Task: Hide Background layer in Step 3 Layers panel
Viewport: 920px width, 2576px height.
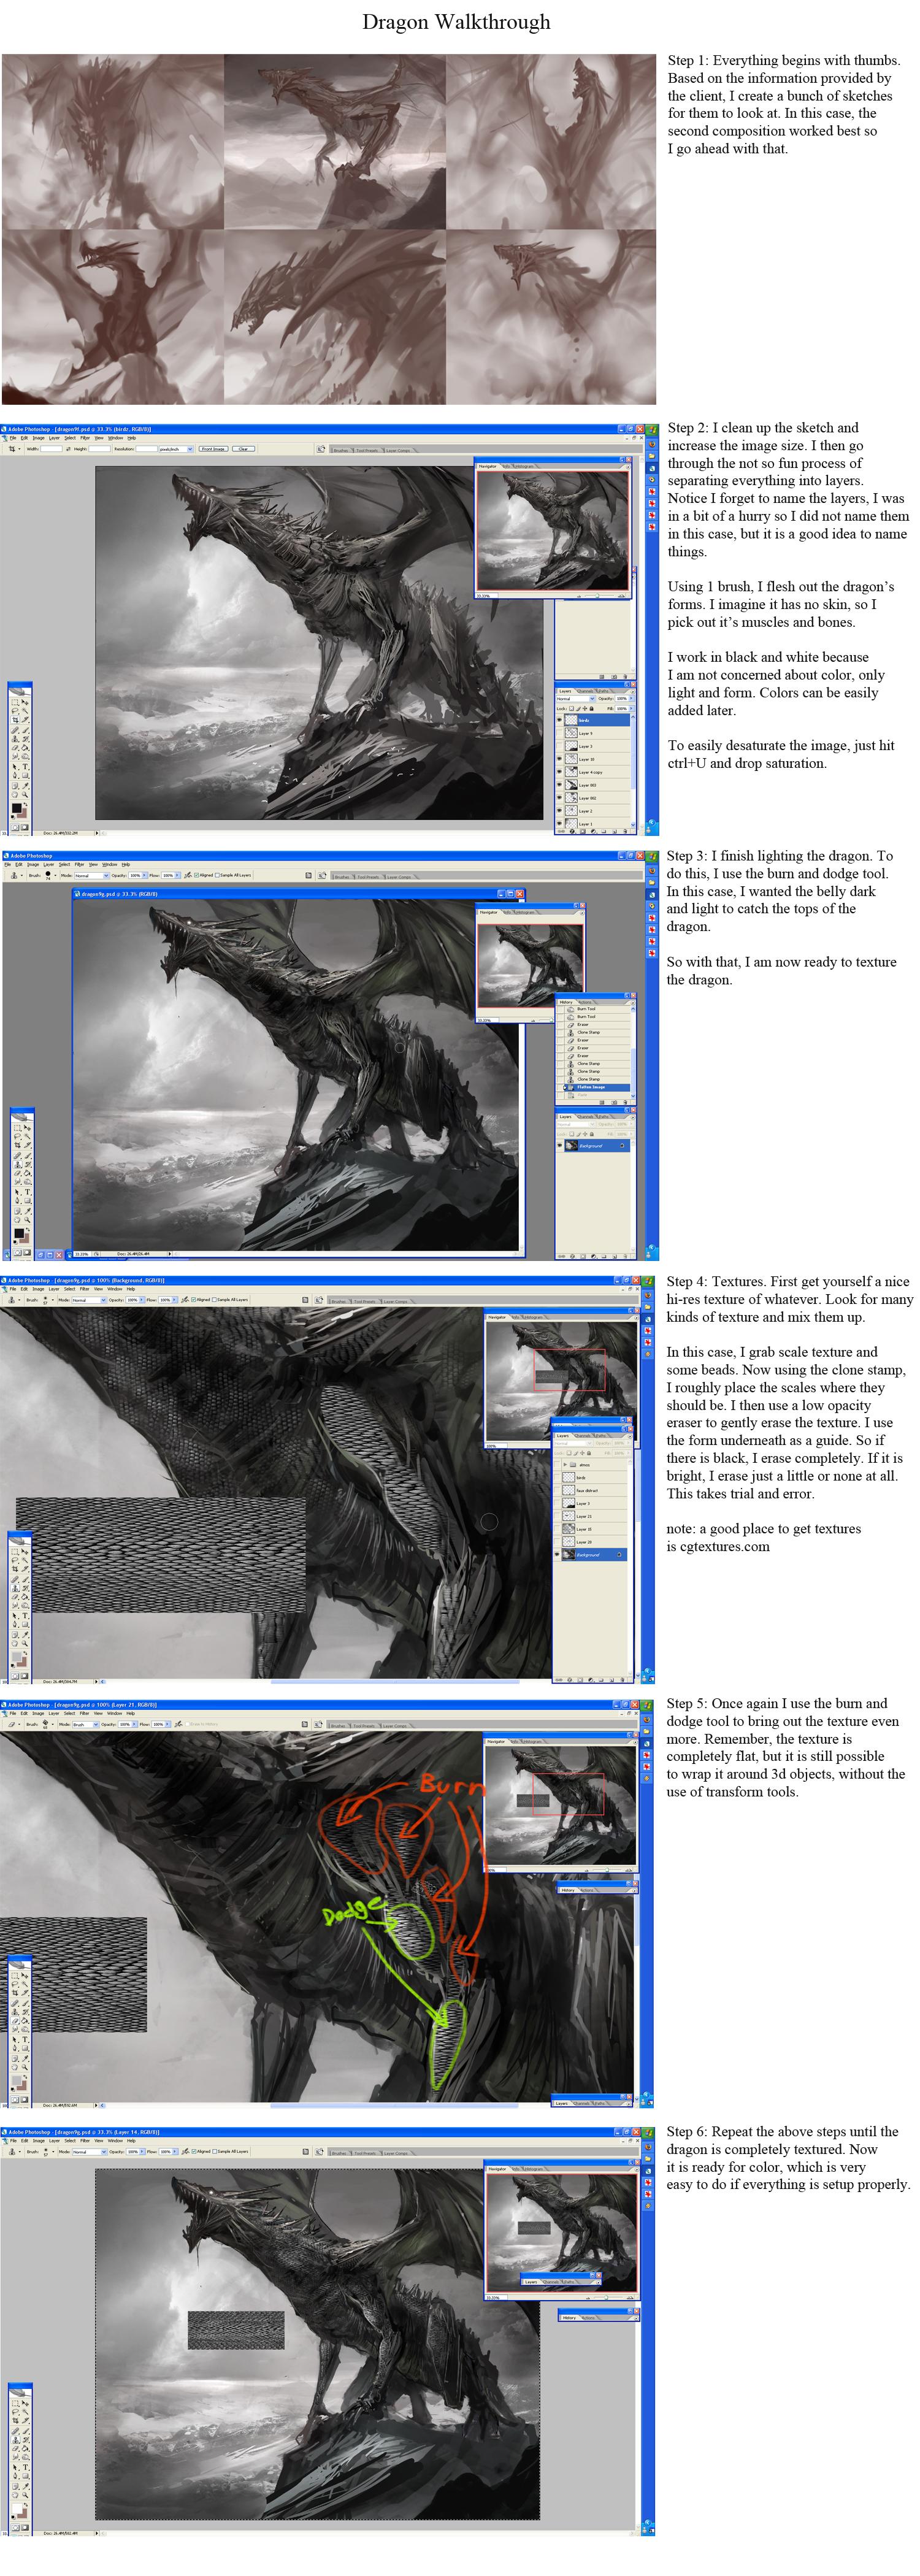Action: pyautogui.click(x=560, y=1145)
